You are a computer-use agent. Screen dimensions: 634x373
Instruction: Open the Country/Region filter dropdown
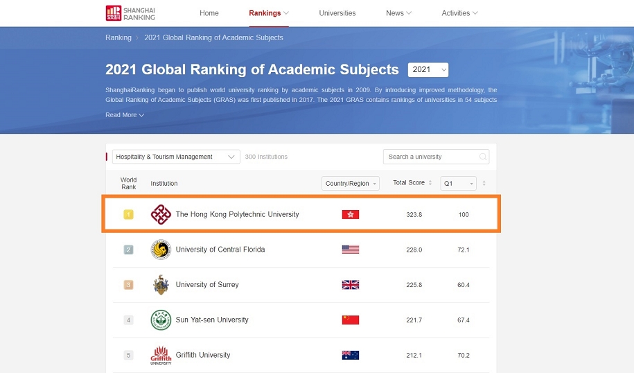pyautogui.click(x=351, y=183)
